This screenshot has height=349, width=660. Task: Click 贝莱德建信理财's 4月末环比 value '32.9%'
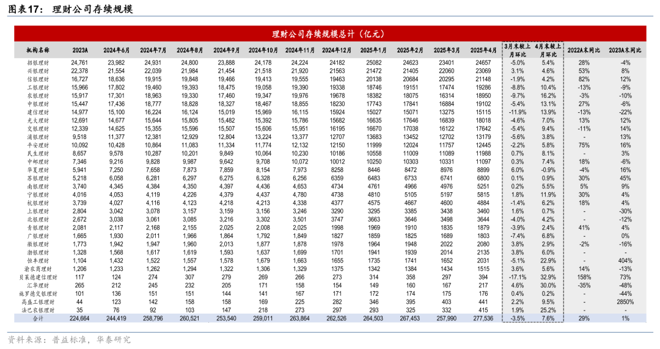pos(548,277)
